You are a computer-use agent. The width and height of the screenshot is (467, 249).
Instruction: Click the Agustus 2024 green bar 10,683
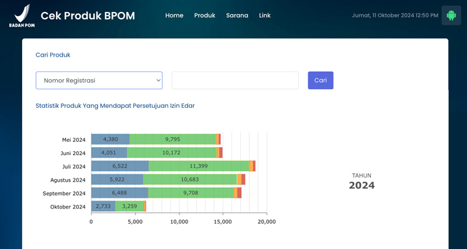(190, 180)
